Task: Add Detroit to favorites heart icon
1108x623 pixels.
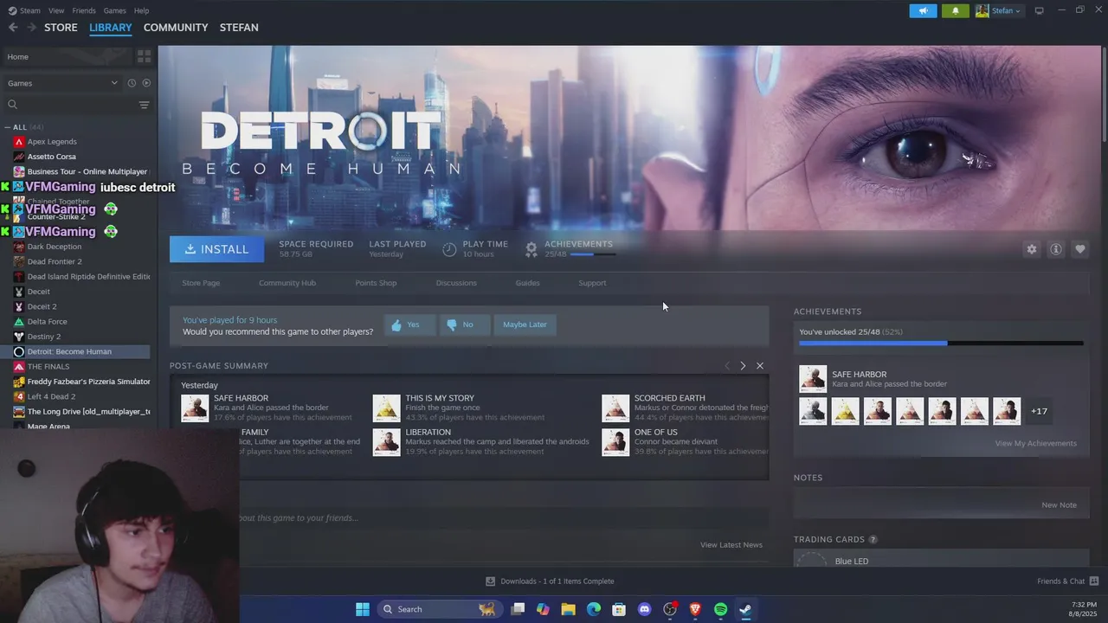Action: (x=1080, y=249)
